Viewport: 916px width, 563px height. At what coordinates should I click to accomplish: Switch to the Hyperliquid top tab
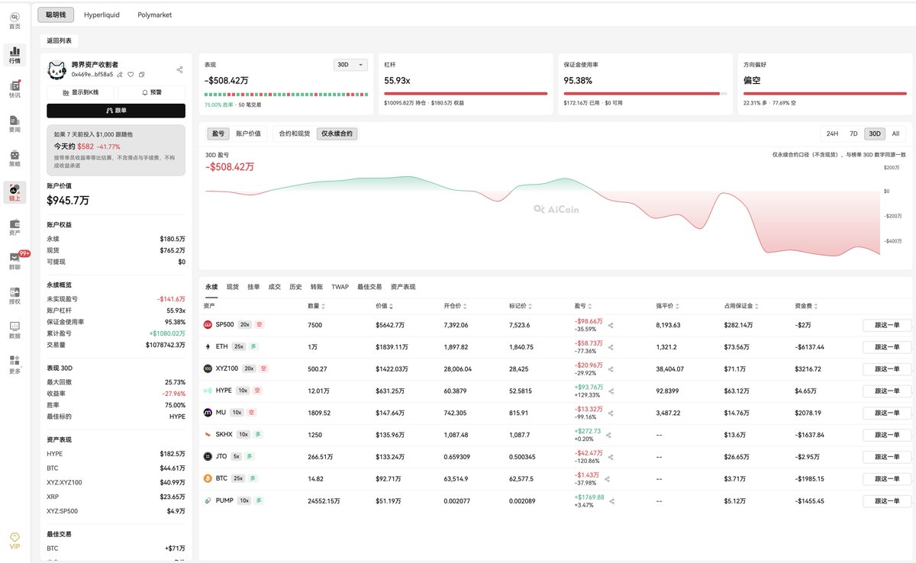click(x=102, y=14)
